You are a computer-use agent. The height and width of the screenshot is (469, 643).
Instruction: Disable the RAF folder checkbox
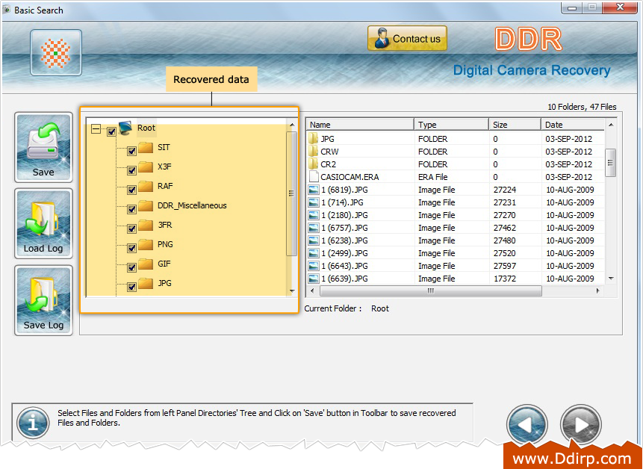click(x=131, y=190)
